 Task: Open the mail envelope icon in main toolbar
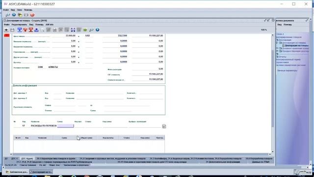coord(26,15)
